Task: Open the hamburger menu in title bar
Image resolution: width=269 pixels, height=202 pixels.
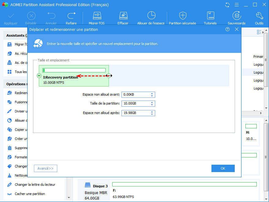Action: click(x=237, y=5)
